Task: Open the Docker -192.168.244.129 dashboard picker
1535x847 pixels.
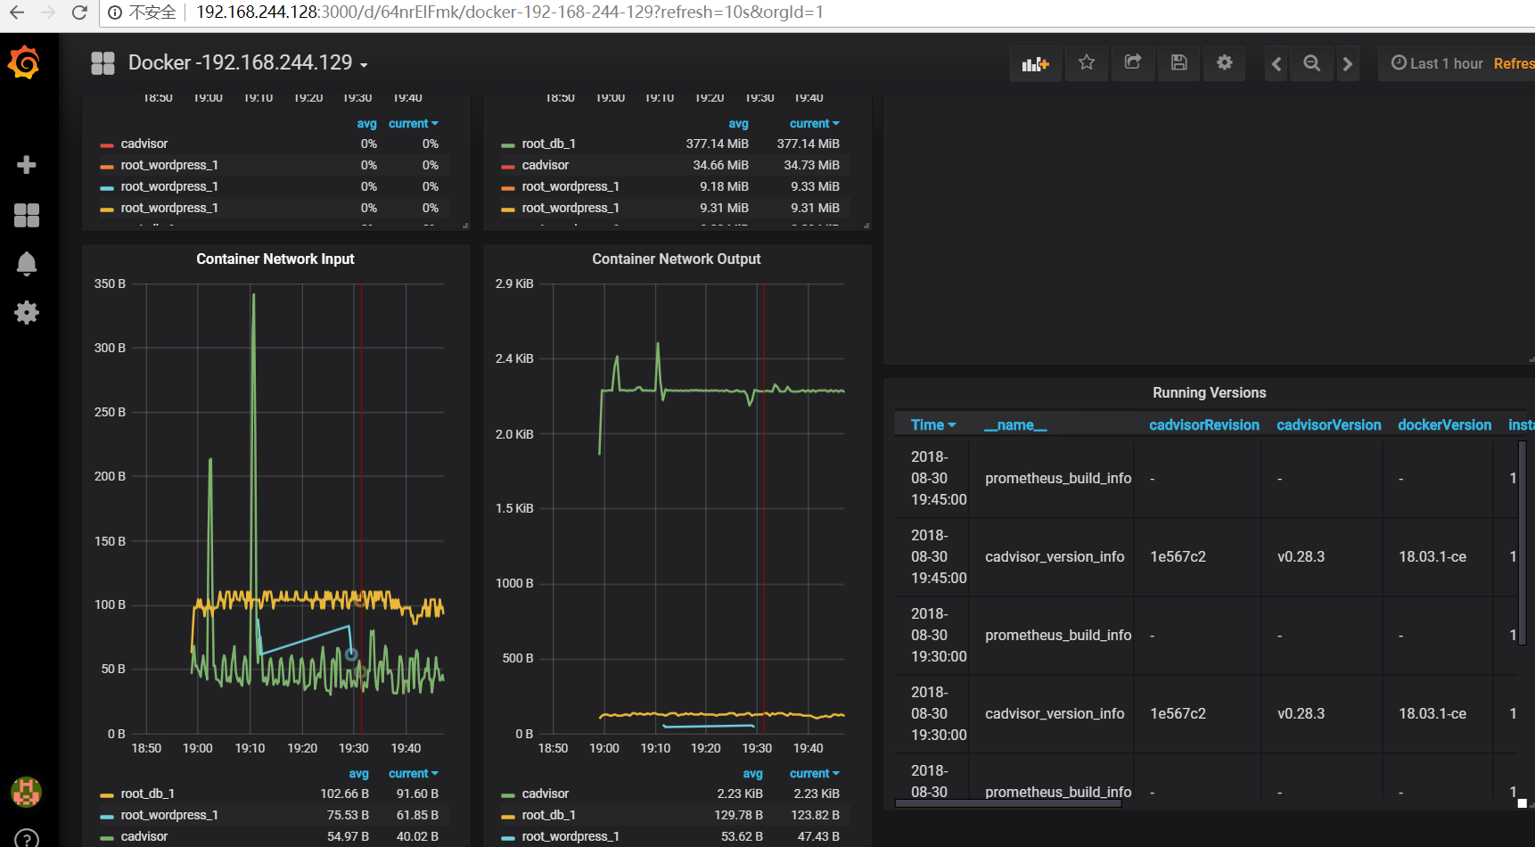Action: tap(248, 62)
